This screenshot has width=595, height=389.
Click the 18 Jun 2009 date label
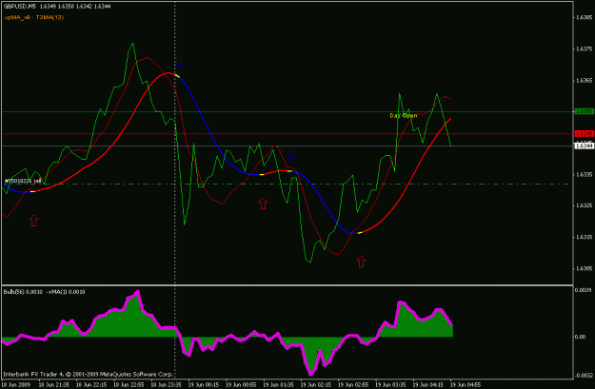pyautogui.click(x=14, y=385)
